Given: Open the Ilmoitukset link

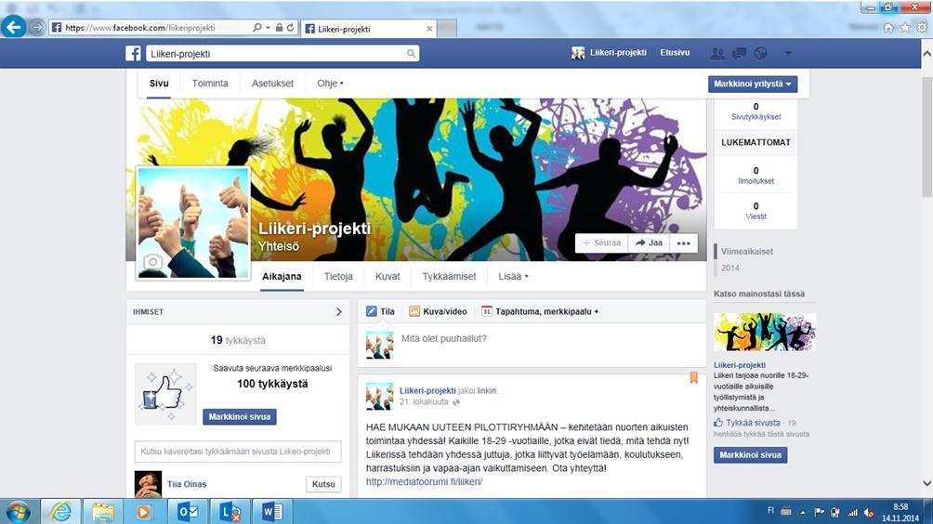Looking at the screenshot, I should pos(756,181).
